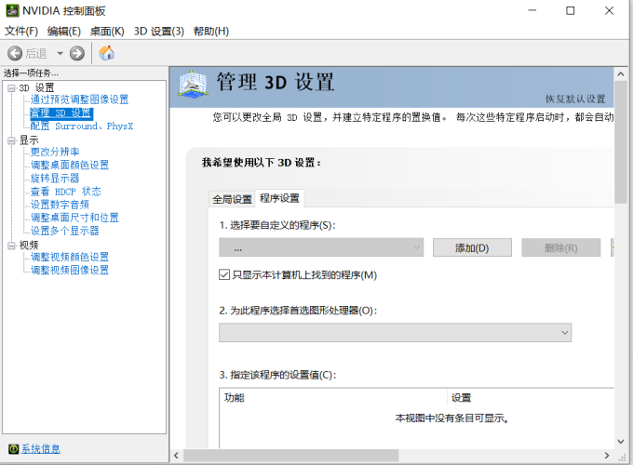Click the vertical scrollbar down arrow
633x465 pixels.
[x=621, y=442]
